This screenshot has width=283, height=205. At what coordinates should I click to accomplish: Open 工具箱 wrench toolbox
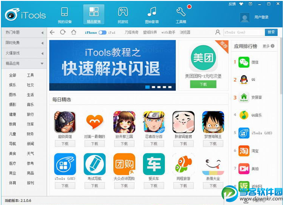tap(181, 15)
